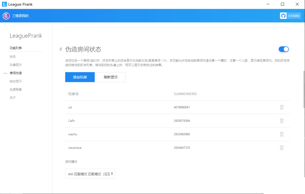Screen dimensions: 305x194
Task: Click the # anchor beside 伪造房间状态
Action: pos(61,49)
